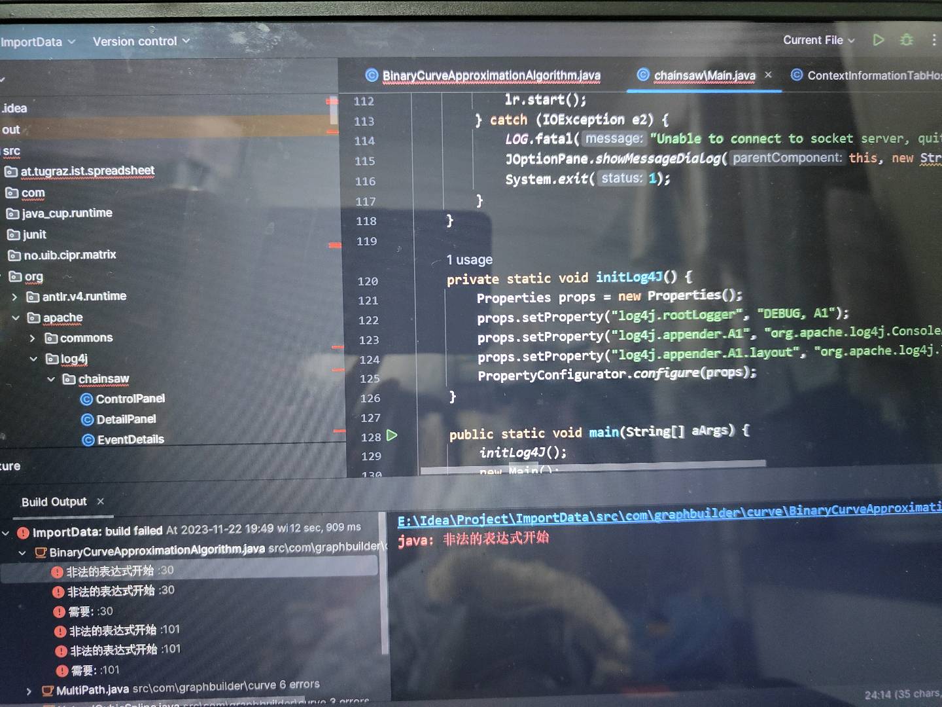The width and height of the screenshot is (942, 707).
Task: Close the chainsaw\Main.java tab
Action: (x=768, y=75)
